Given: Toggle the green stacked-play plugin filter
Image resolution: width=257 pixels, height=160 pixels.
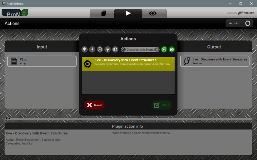Looking at the screenshot, I should [x=164, y=49].
